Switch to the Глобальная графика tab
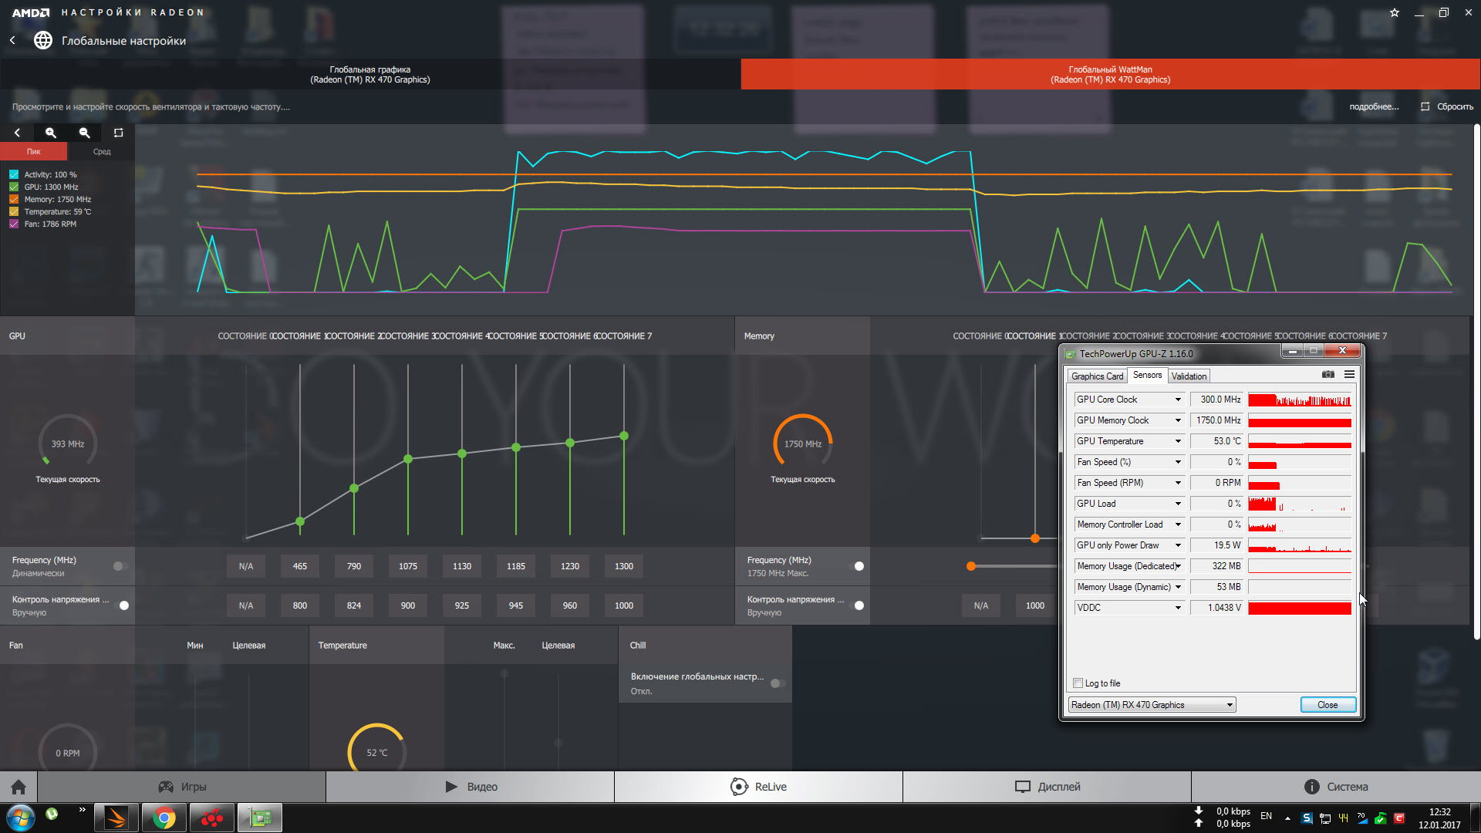This screenshot has height=833, width=1481. point(370,75)
